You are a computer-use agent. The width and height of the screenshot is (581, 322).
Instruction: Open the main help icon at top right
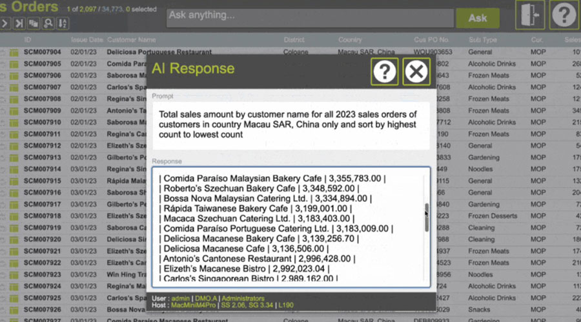(564, 15)
